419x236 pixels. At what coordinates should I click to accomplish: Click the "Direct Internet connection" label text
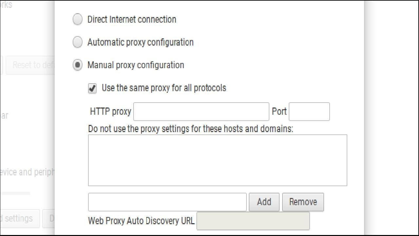click(132, 19)
